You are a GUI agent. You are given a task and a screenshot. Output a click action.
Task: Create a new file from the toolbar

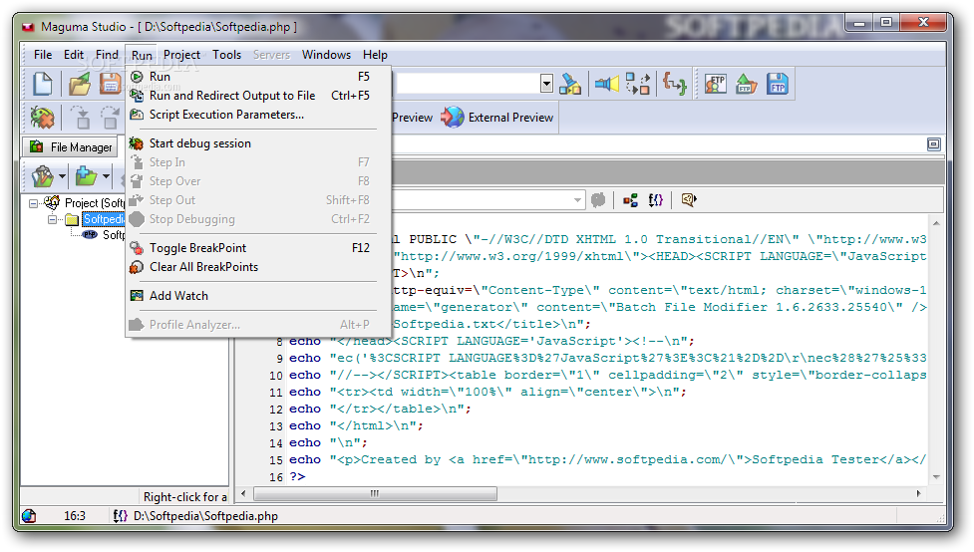(42, 84)
